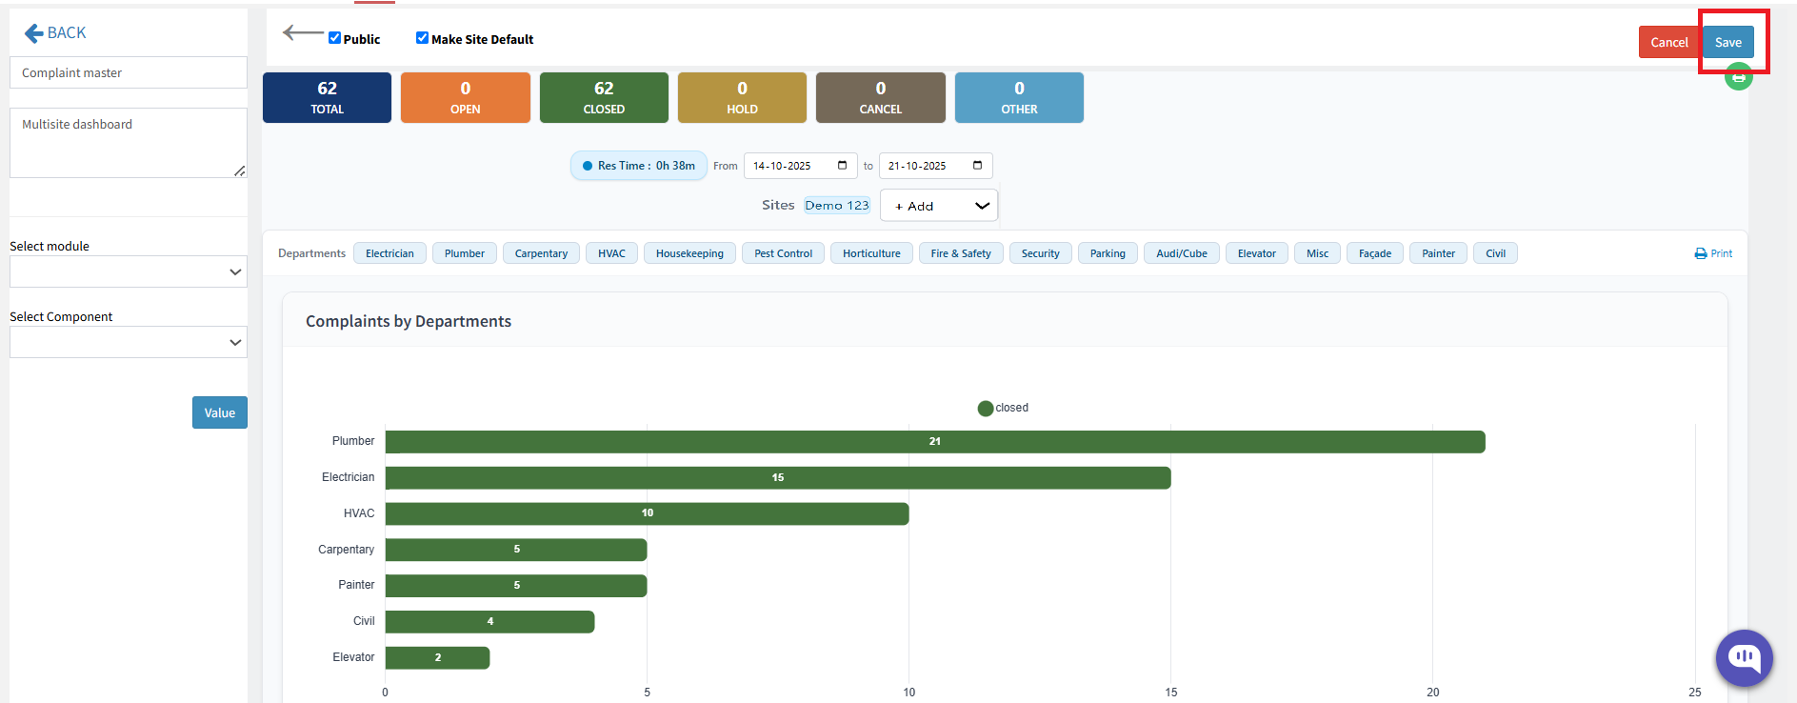1797x703 pixels.
Task: Uncheck the Public checkbox
Action: [334, 38]
